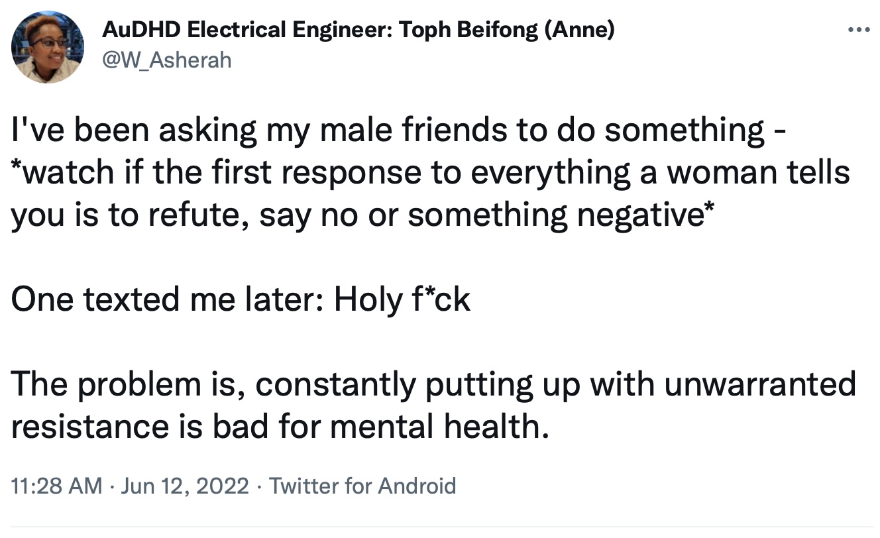Click the line "One texted me later: Holy f*ck"
The width and height of the screenshot is (880, 538).
click(x=241, y=299)
